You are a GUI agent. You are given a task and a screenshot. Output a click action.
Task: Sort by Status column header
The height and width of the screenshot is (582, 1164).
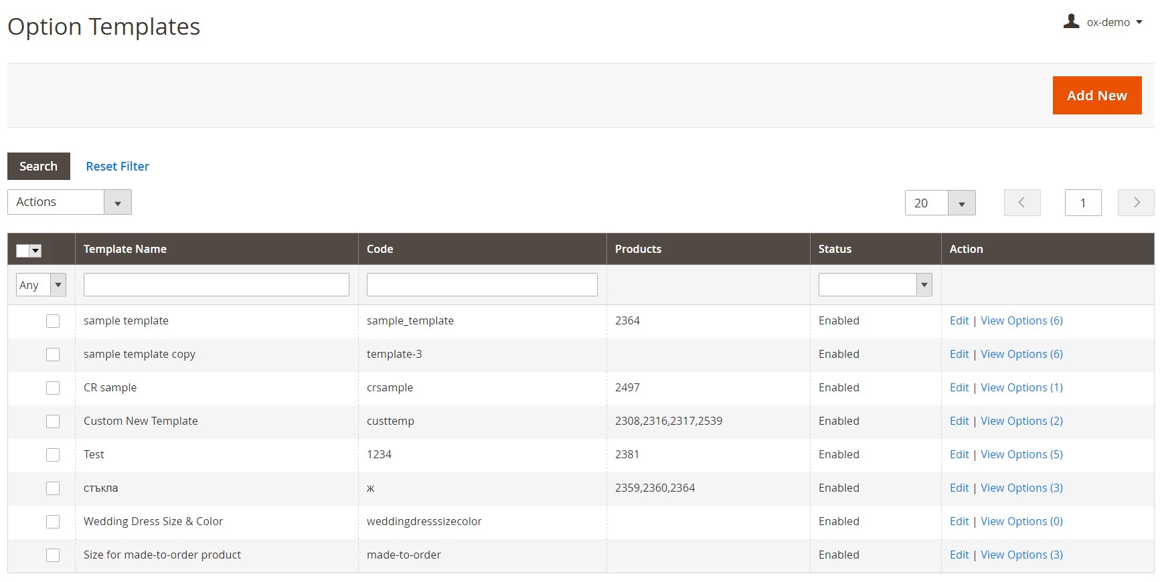pos(835,249)
